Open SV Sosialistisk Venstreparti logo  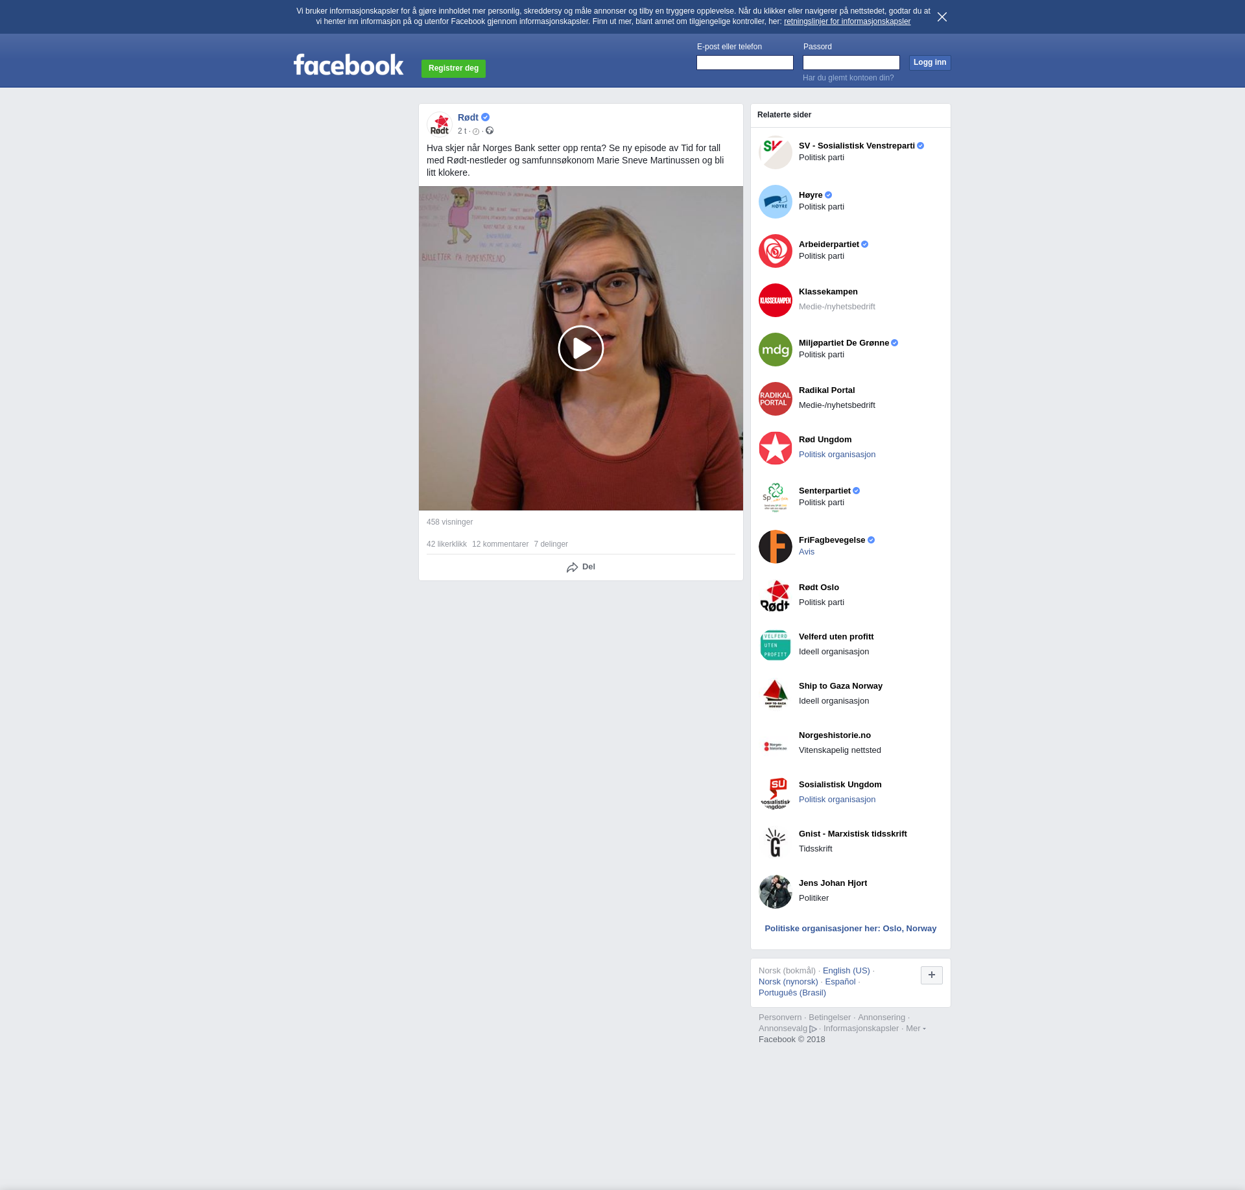(x=776, y=152)
